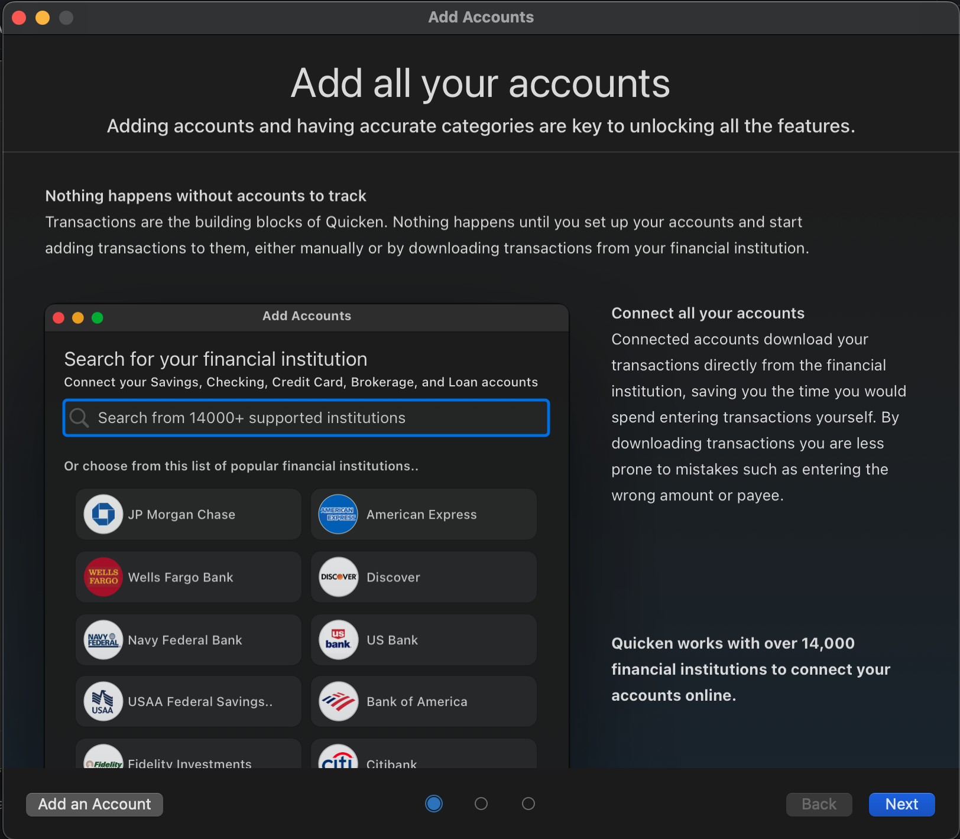Choose Discover label
Viewport: 960px width, 839px height.
click(x=393, y=577)
